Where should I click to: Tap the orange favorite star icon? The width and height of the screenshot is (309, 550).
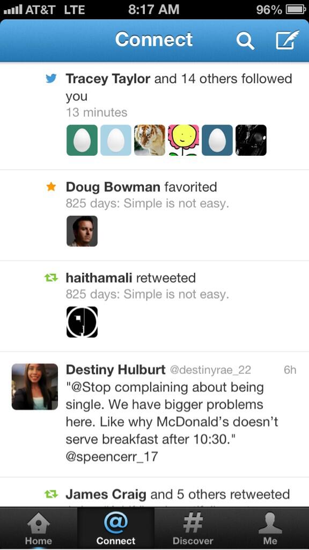click(51, 186)
